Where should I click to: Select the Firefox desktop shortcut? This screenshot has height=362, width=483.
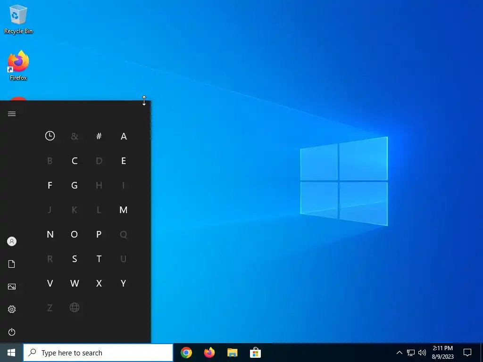[18, 66]
